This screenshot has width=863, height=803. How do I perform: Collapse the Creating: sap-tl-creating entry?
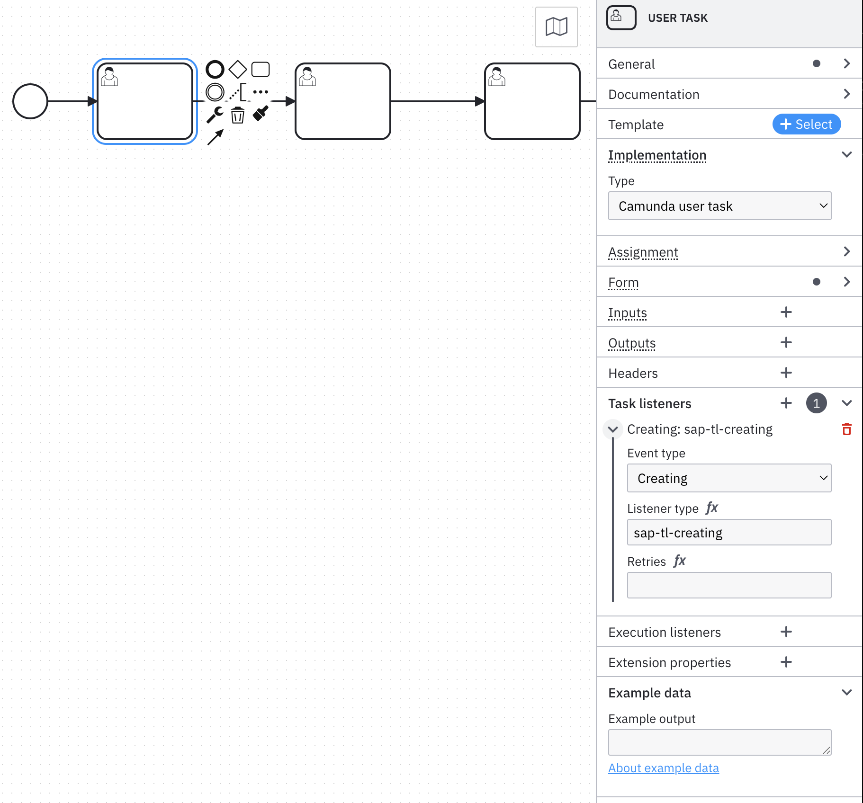[x=612, y=429]
